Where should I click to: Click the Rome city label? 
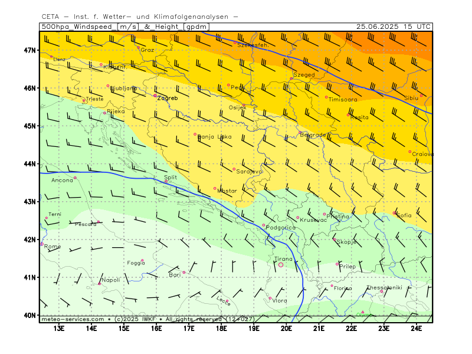(53, 246)
